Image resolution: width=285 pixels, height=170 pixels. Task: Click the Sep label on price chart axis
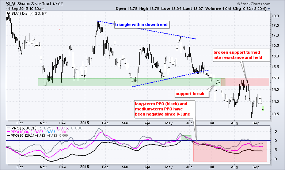[256, 123]
